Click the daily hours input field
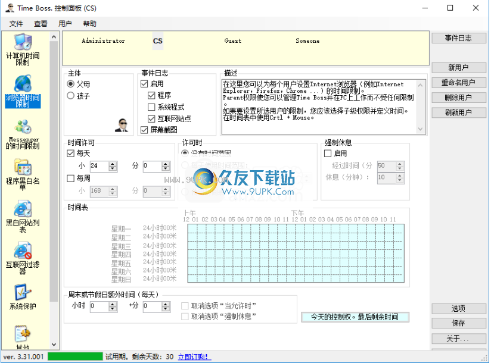Image resolution: width=491 pixels, height=363 pixels. pyautogui.click(x=100, y=166)
